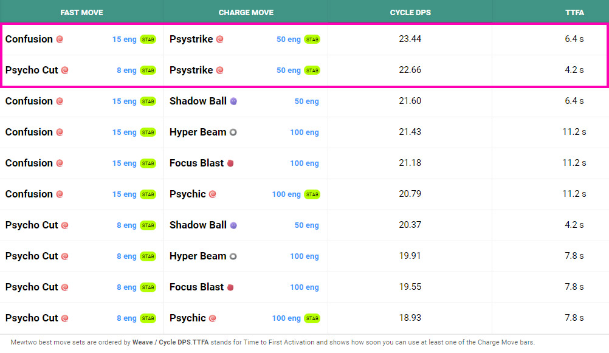Click psychic icon beside Psystrike in 22.66 row
The image size is (609, 353).
(220, 70)
